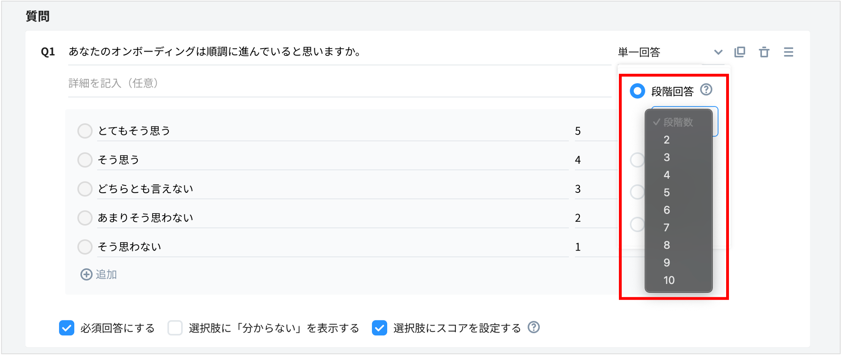The image size is (841, 355).
Task: Enable 選択肢に「分からない」を表示する
Action: (175, 328)
